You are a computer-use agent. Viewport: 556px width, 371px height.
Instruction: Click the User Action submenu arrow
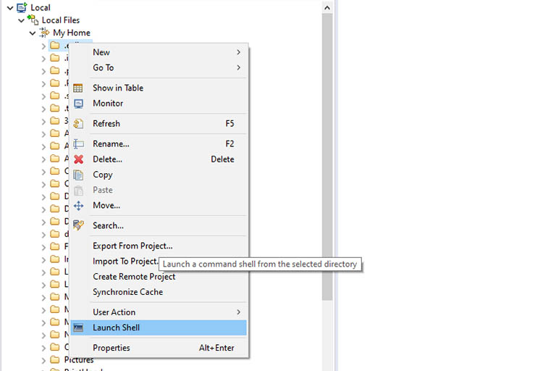point(239,312)
